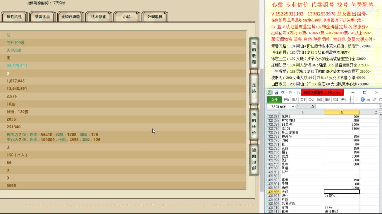Image resolution: width=382 pixels, height=214 pixels.
Task: Open Excel Help via question mark icon
Action: coord(363,100)
